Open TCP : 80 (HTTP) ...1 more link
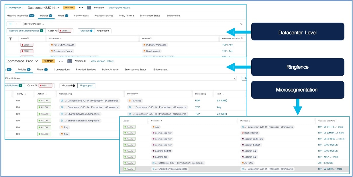 tap(330, 127)
